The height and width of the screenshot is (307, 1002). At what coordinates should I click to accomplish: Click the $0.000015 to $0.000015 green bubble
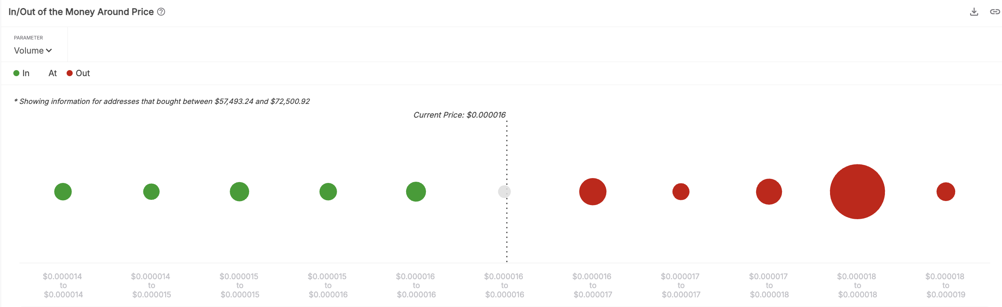click(239, 191)
